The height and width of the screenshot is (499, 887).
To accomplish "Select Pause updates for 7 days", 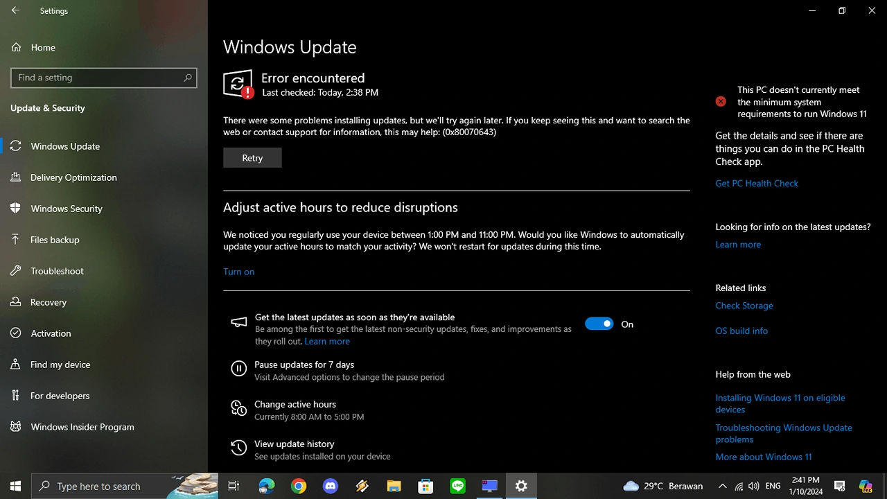I will [304, 365].
